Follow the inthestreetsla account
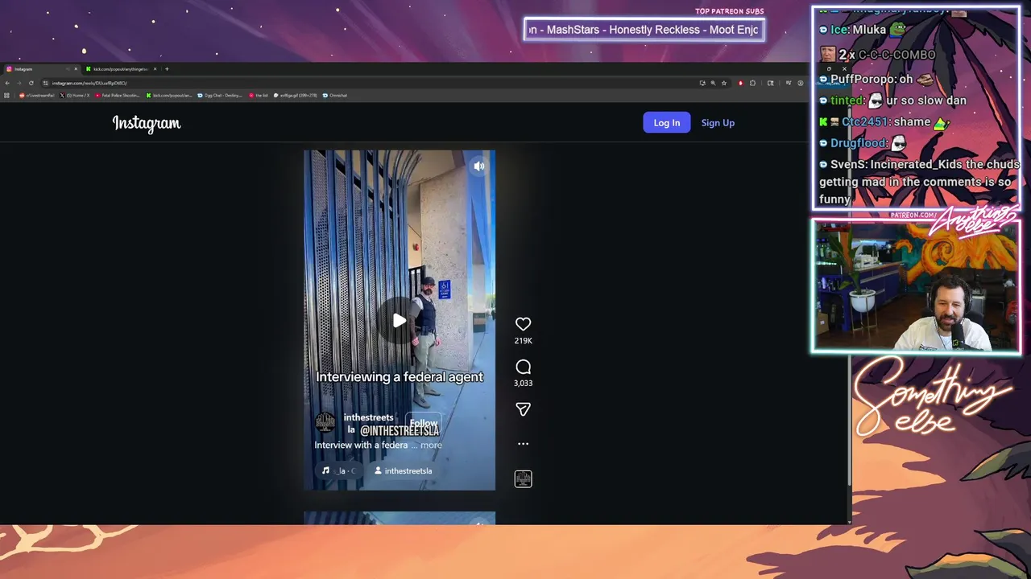Image resolution: width=1031 pixels, height=579 pixels. [423, 423]
